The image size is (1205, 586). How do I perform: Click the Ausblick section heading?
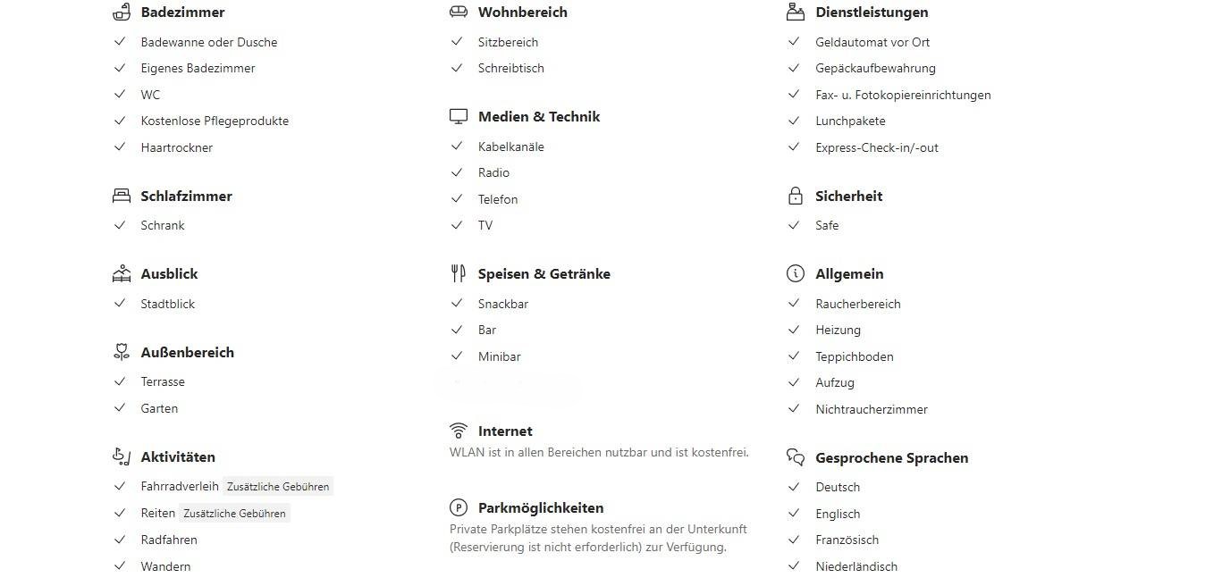tap(169, 273)
